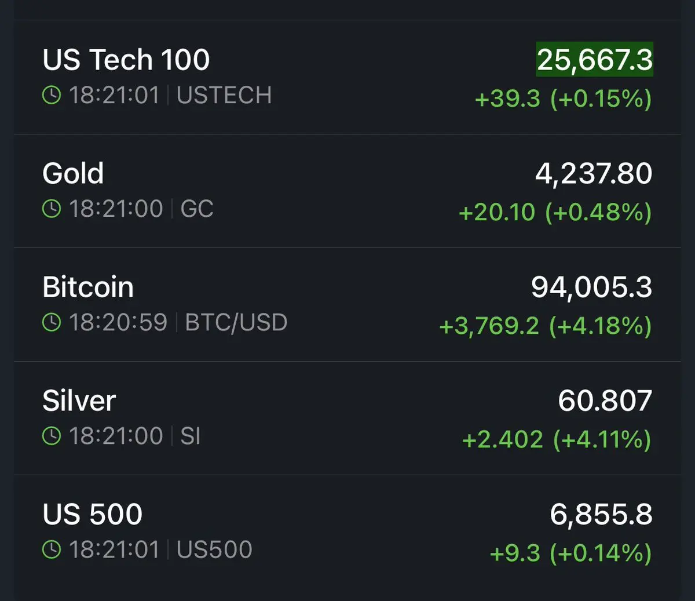Viewport: 695px width, 601px height.
Task: Click the Bitcoin price 94,005.3
Action: click(x=592, y=287)
